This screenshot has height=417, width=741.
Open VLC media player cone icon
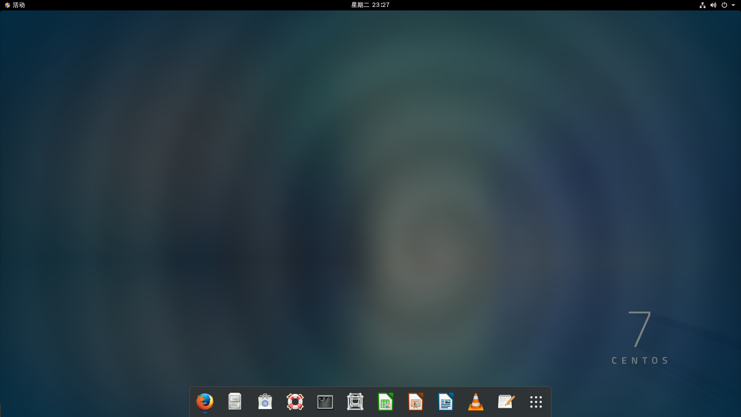point(475,402)
